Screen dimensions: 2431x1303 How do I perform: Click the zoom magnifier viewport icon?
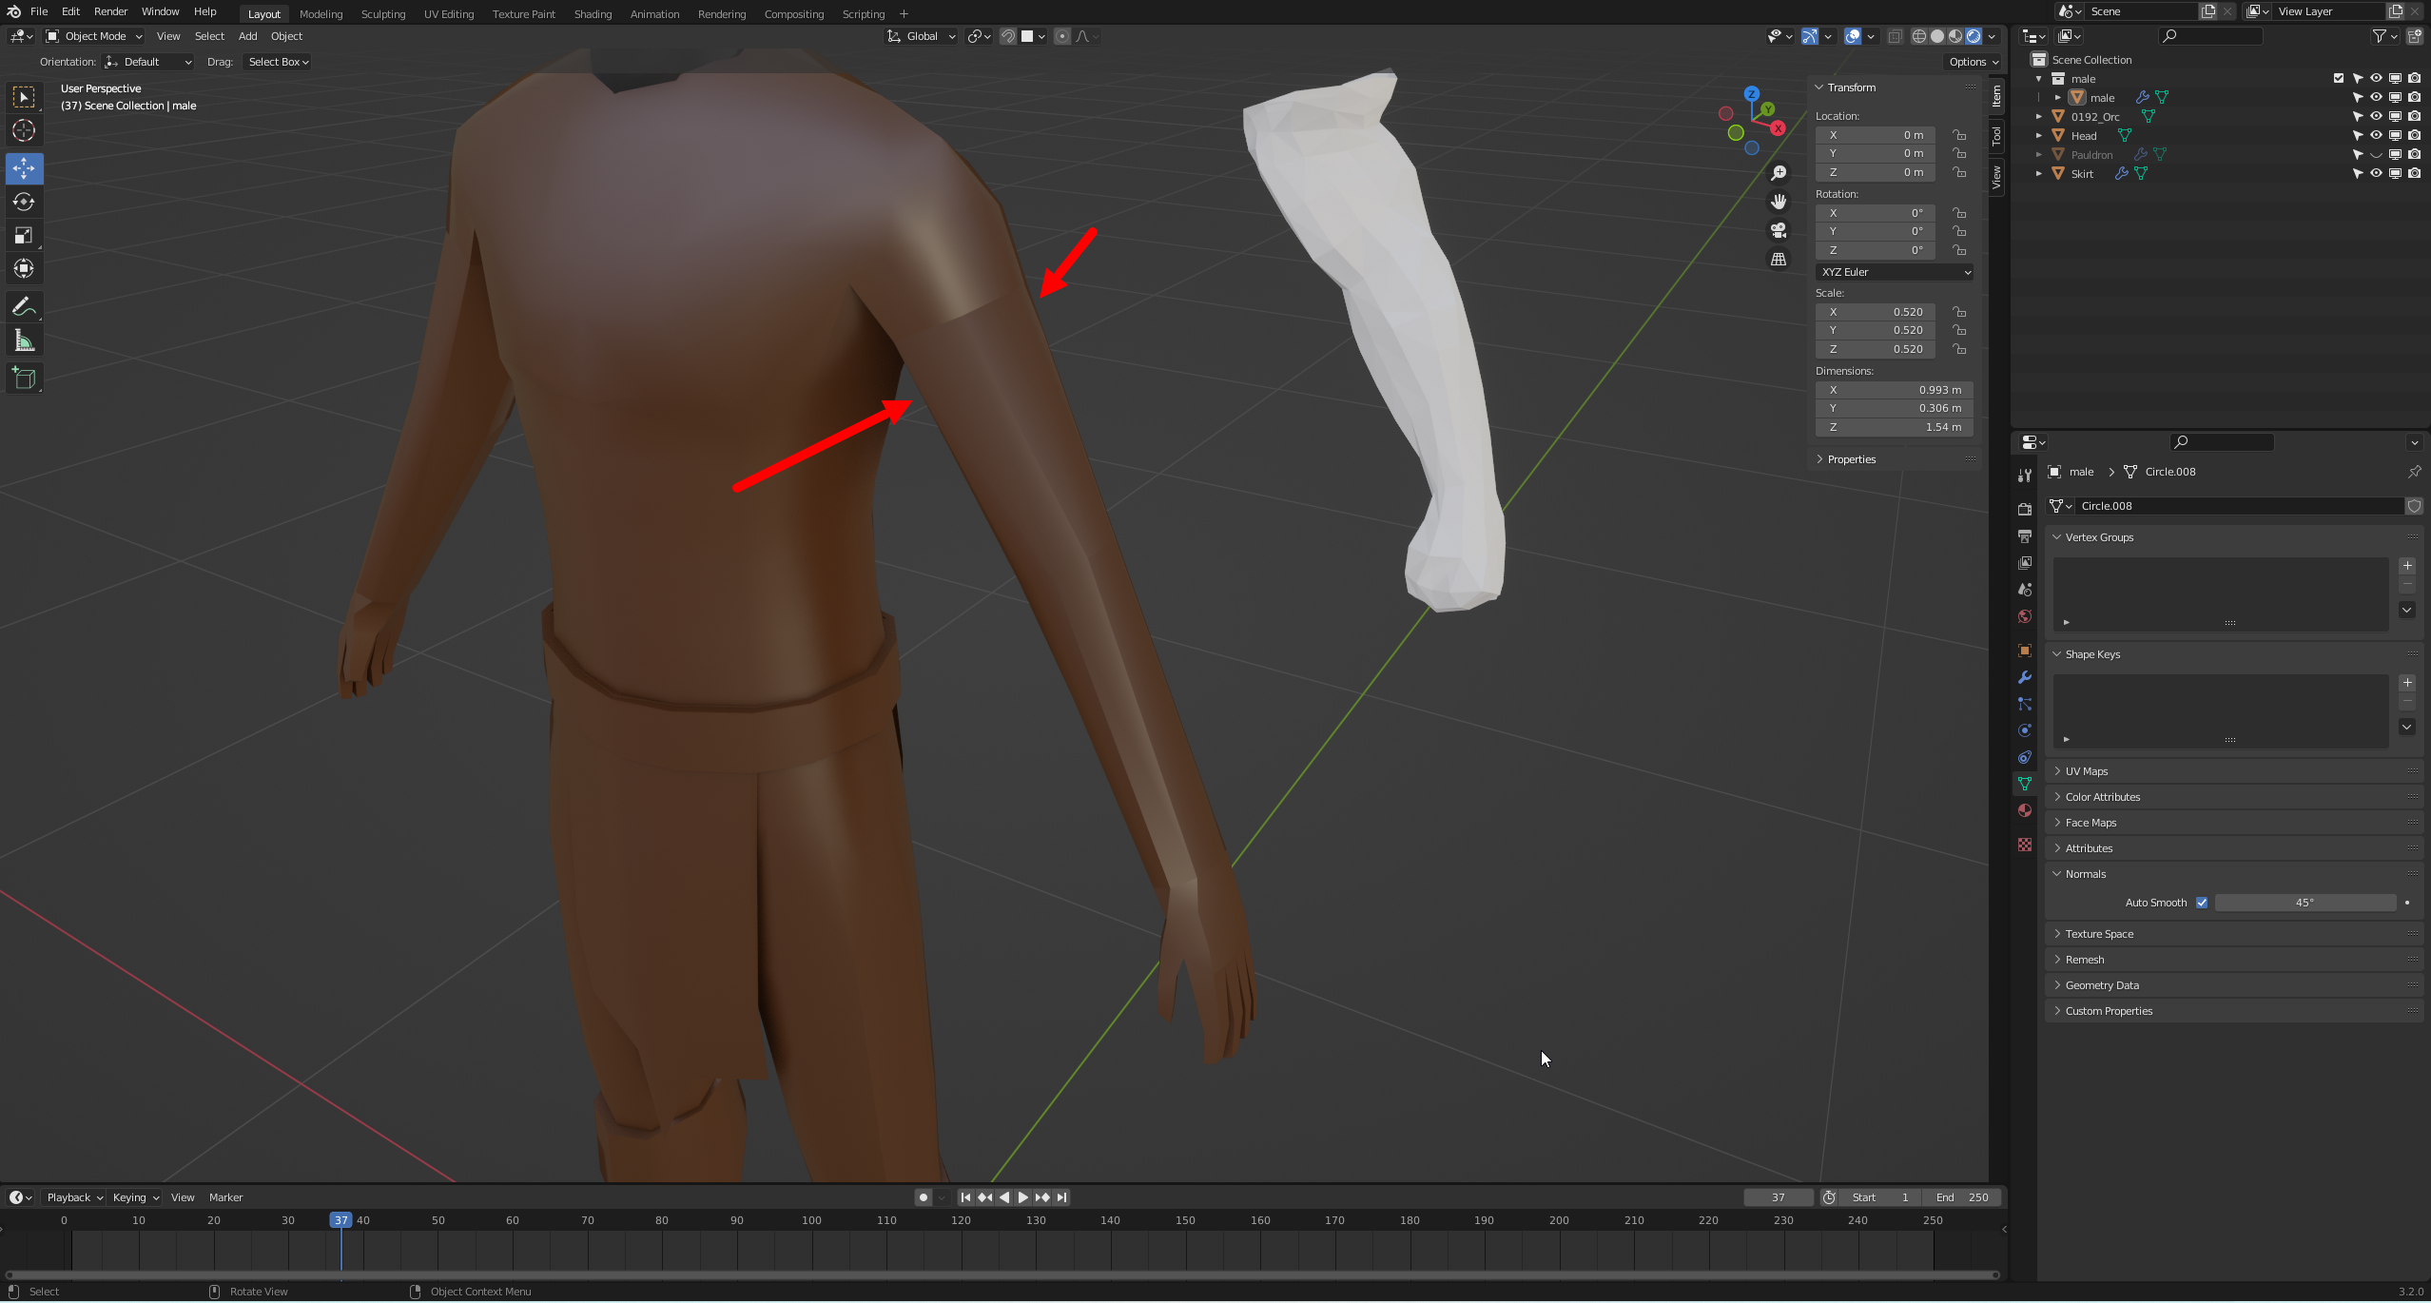click(x=1778, y=173)
